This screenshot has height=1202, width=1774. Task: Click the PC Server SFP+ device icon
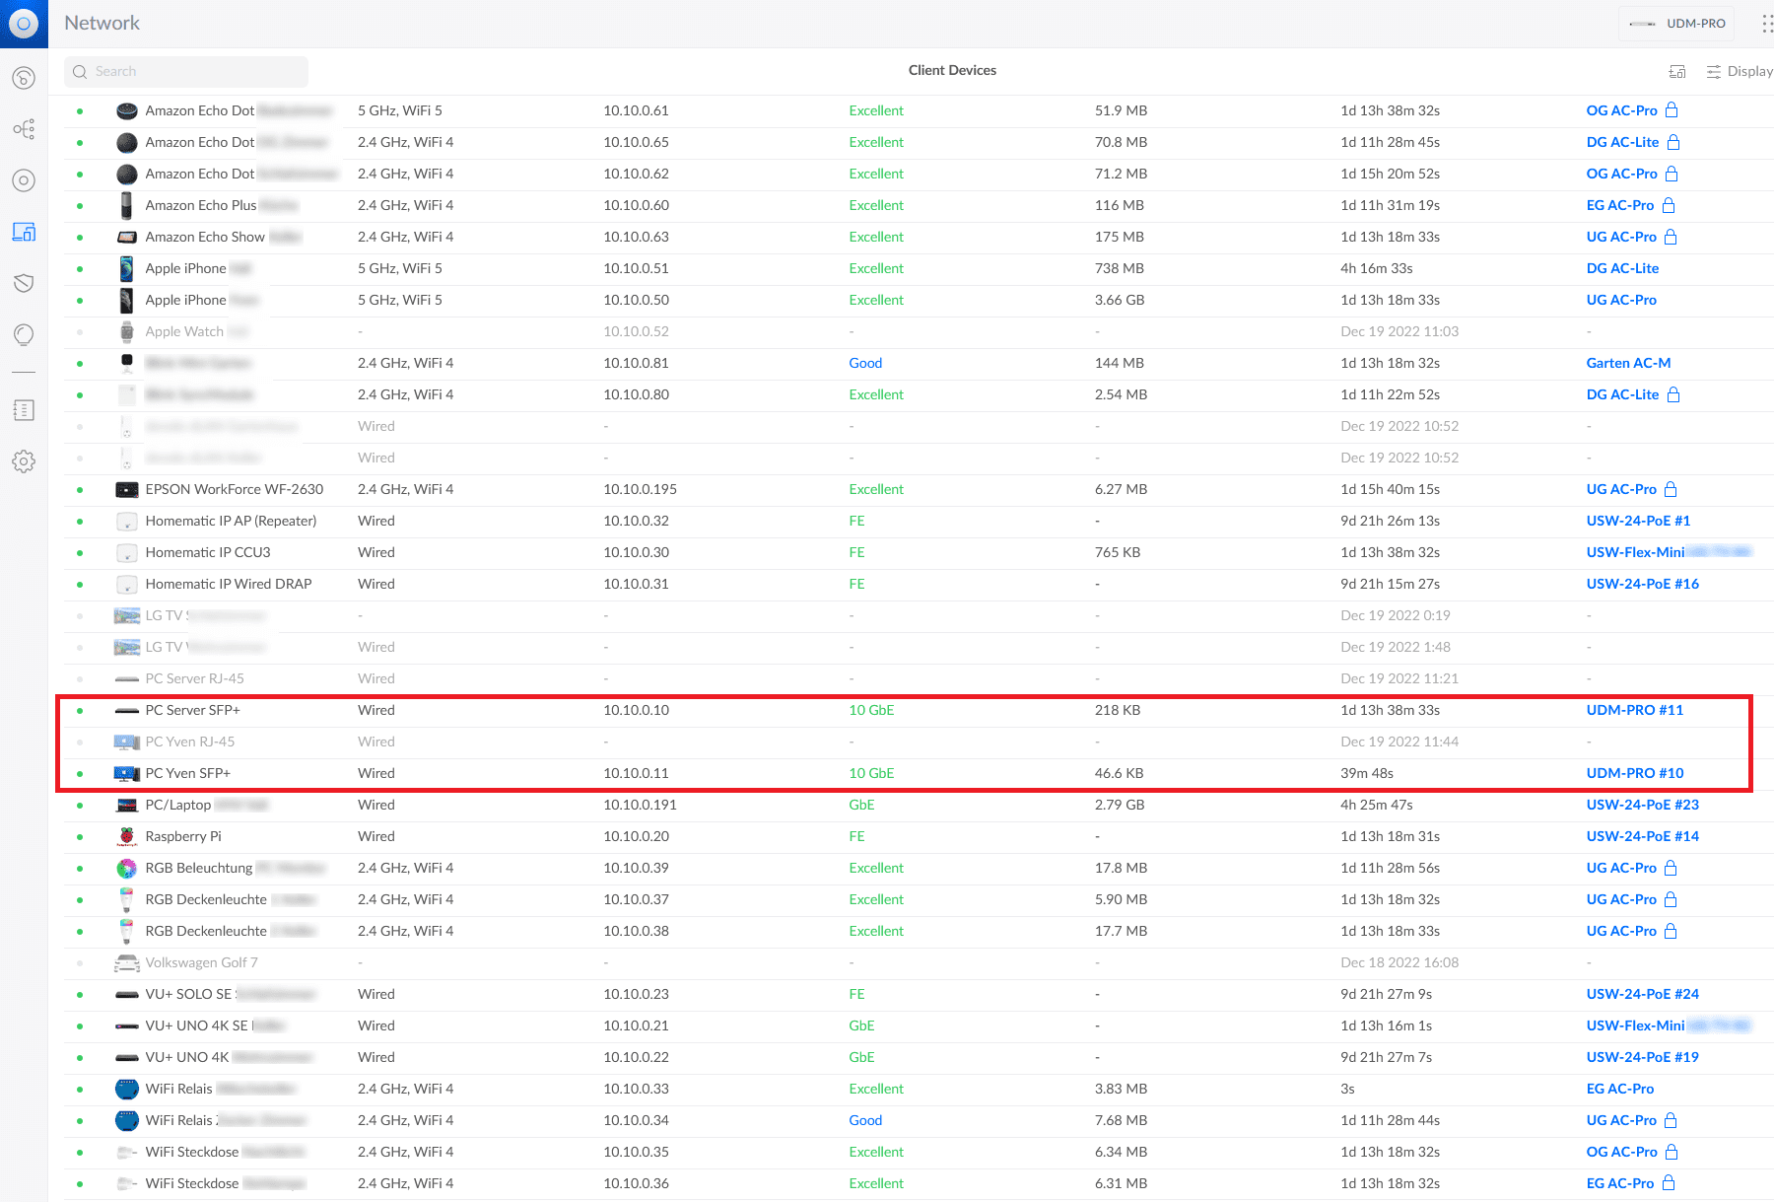click(x=126, y=710)
